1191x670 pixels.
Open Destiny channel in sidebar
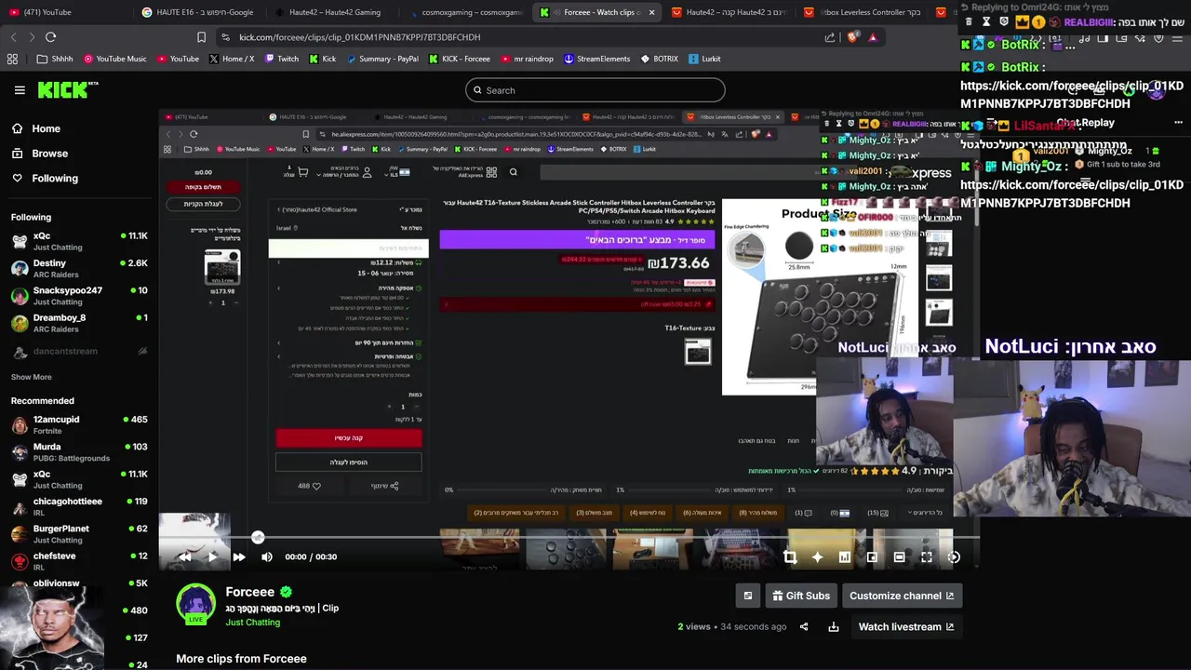[x=79, y=268]
